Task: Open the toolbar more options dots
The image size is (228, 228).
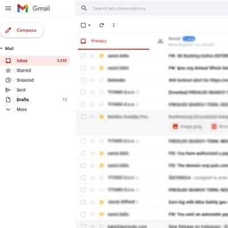Action: 113,25
